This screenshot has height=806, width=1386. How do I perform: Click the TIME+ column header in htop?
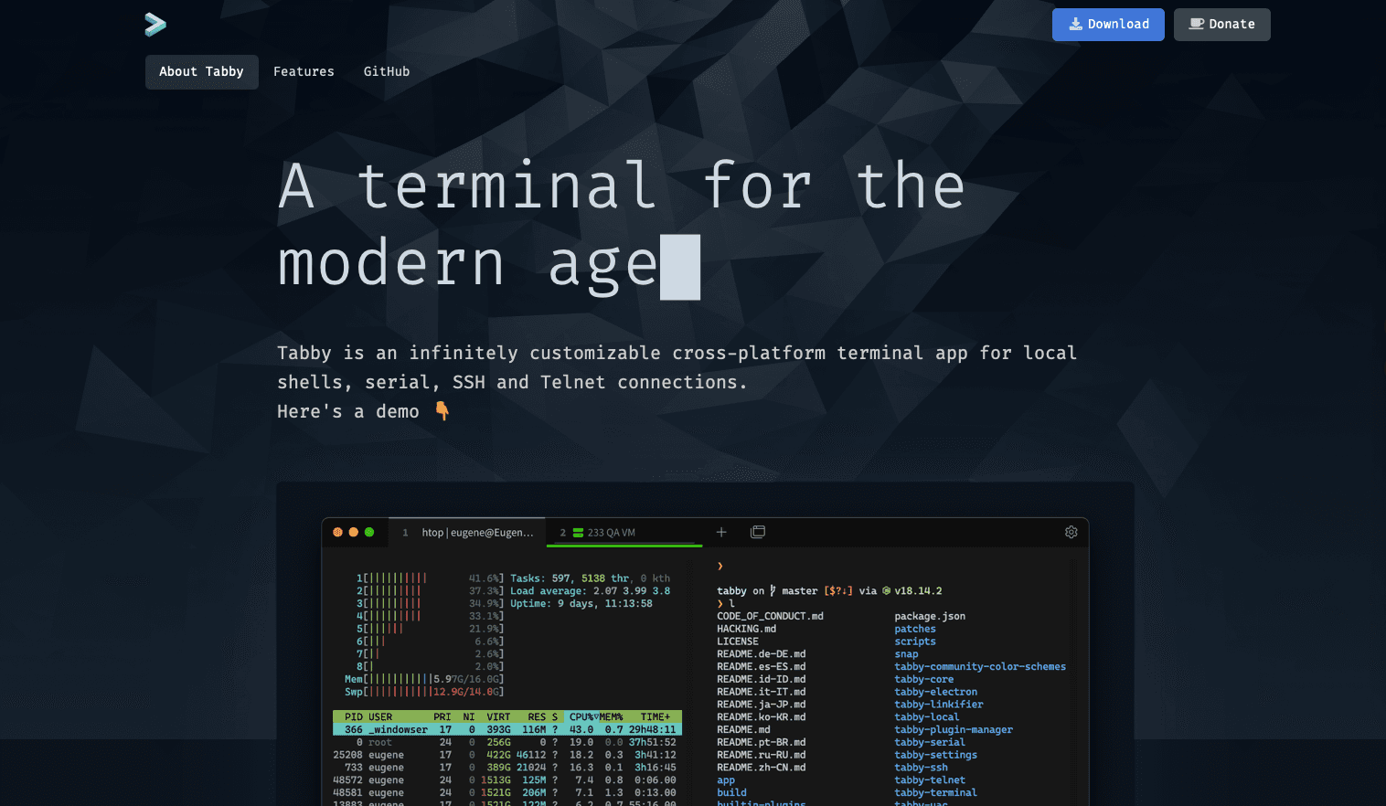(656, 717)
